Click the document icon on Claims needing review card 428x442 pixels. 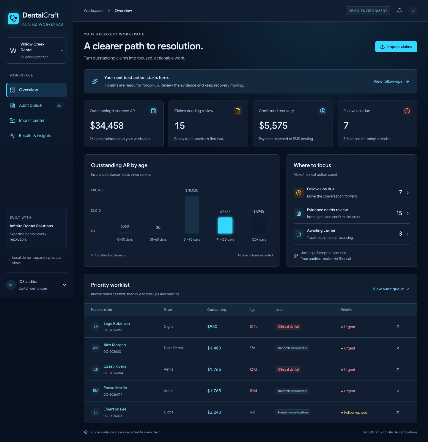238,111
